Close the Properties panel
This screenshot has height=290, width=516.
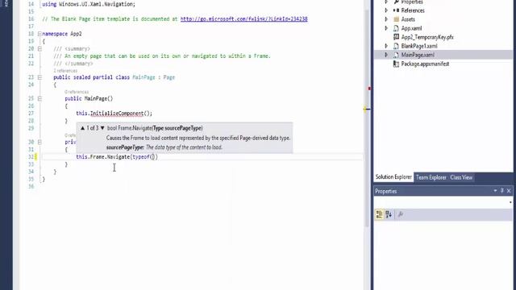coord(509,191)
